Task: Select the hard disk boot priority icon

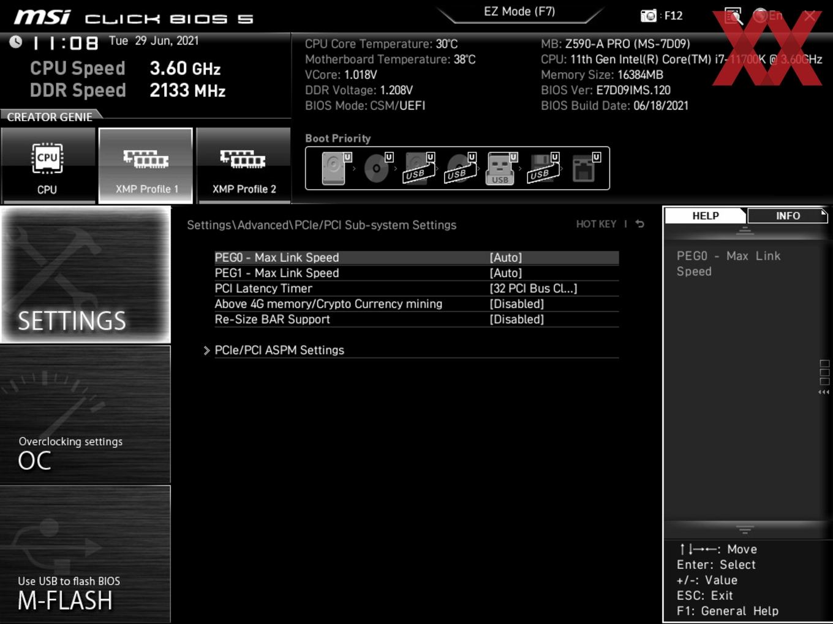Action: tap(335, 168)
